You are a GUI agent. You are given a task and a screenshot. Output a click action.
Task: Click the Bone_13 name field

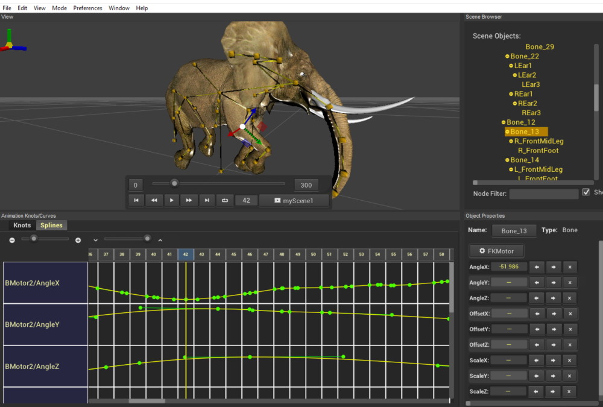pyautogui.click(x=514, y=230)
